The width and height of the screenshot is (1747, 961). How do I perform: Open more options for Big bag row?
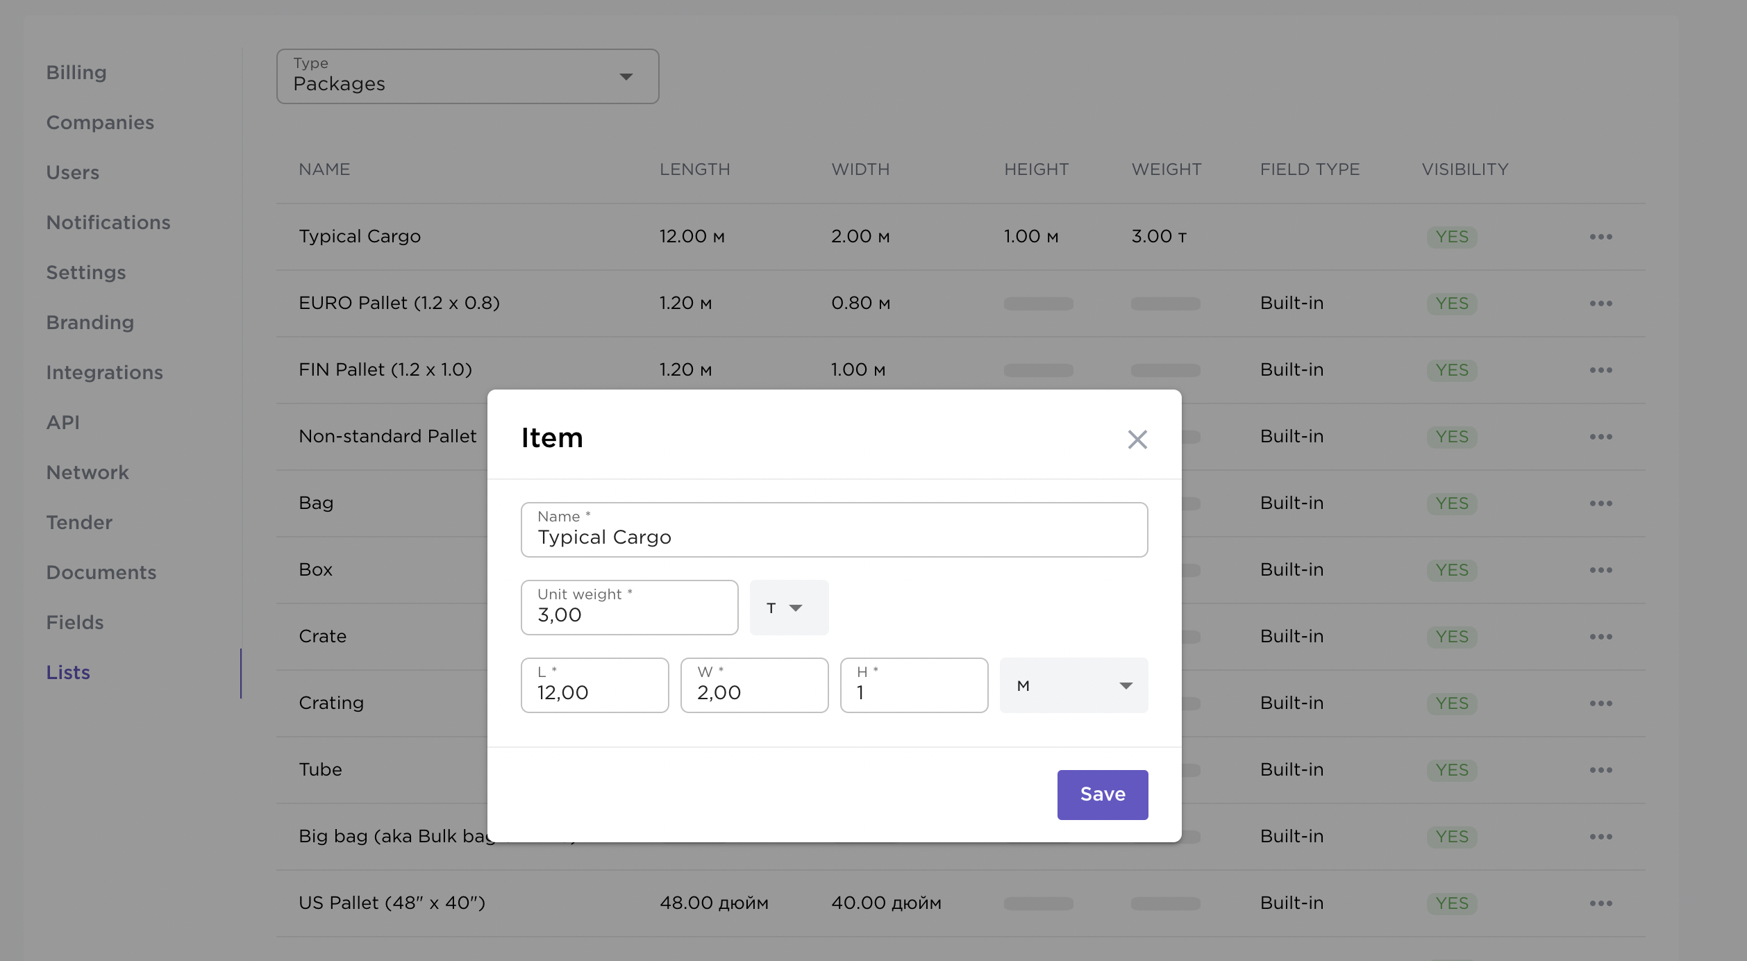pyautogui.click(x=1600, y=837)
